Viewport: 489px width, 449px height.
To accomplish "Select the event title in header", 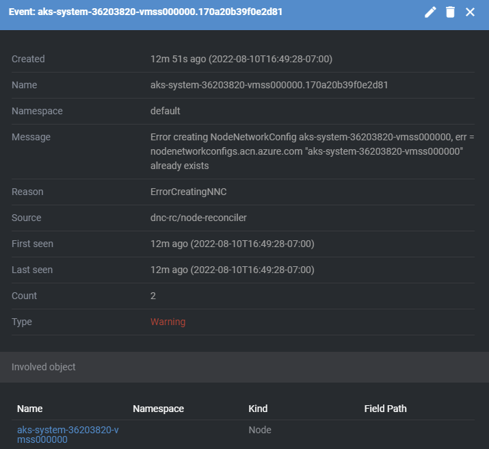I will [145, 12].
